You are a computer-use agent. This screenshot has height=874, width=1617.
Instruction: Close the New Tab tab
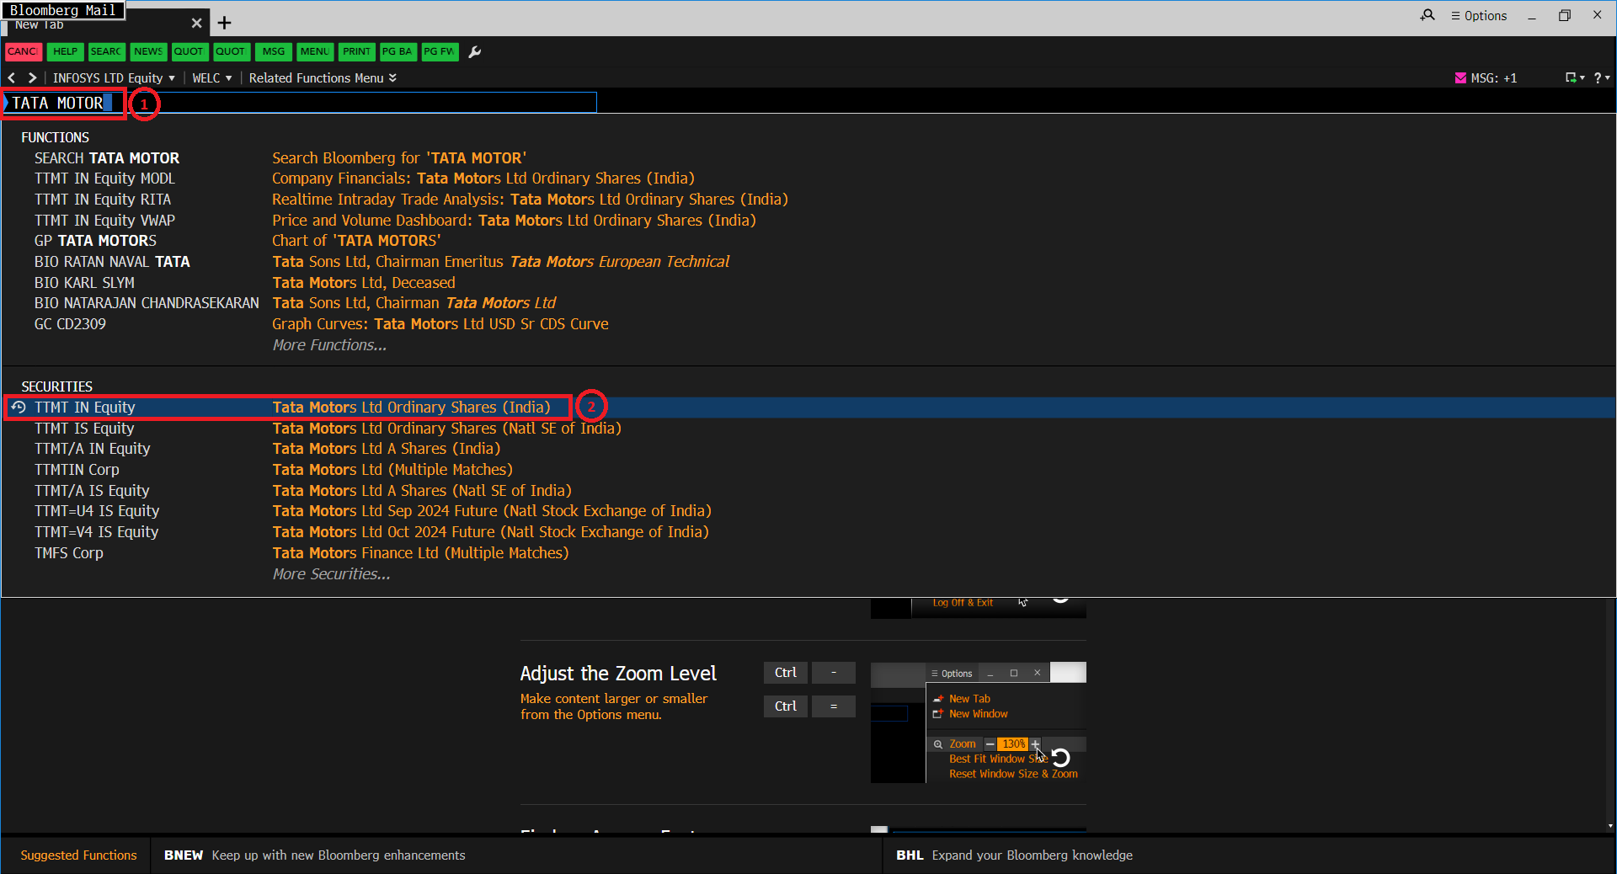point(196,23)
